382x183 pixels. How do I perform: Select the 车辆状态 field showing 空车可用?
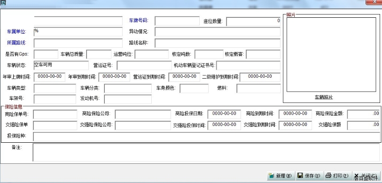[x=61, y=65]
